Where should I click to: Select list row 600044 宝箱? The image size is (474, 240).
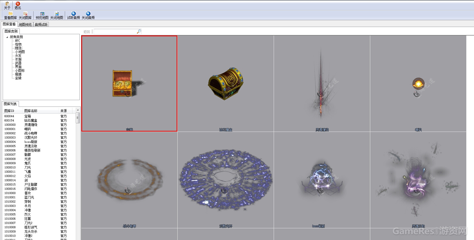[x=39, y=116]
